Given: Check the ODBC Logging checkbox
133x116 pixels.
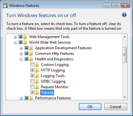Looking at the screenshot, I should (32, 81).
